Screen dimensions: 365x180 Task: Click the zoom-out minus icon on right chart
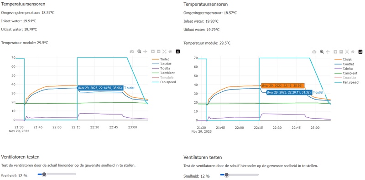pyautogui.click(x=341, y=52)
